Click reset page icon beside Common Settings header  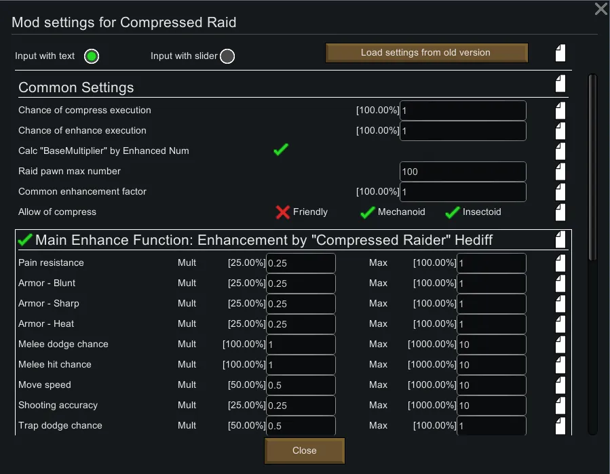560,84
